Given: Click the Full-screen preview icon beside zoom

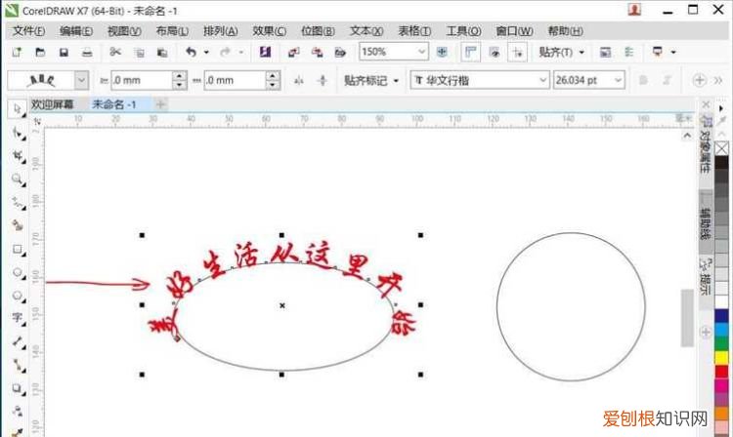Looking at the screenshot, I should click(x=442, y=52).
